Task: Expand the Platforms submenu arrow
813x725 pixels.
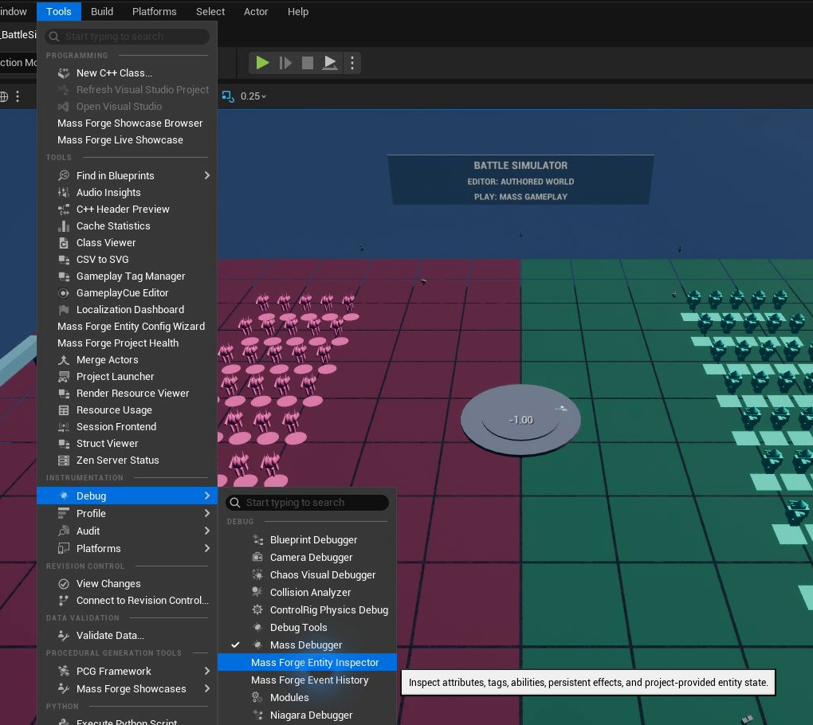Action: click(x=207, y=548)
